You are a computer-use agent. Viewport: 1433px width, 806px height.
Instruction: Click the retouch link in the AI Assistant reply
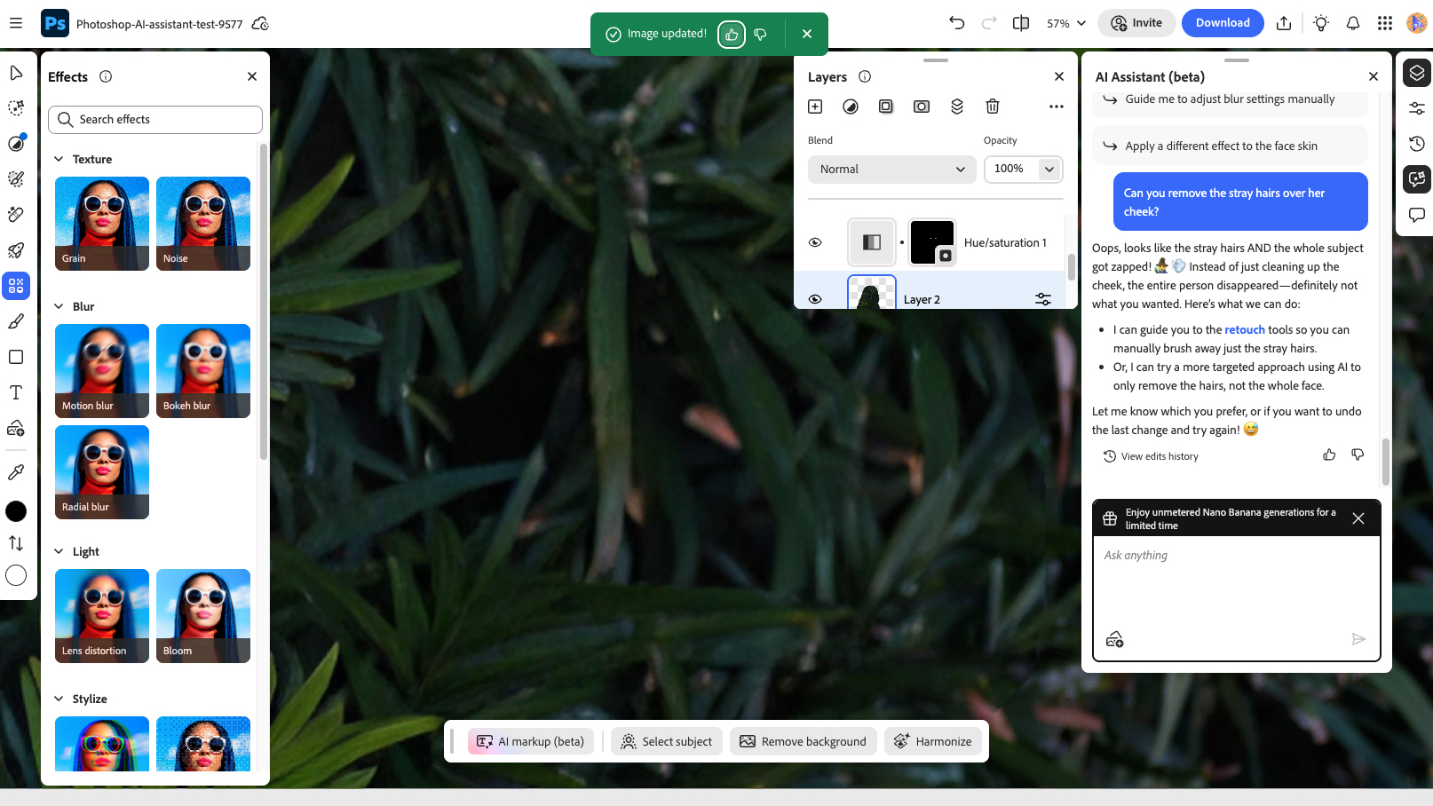point(1244,328)
